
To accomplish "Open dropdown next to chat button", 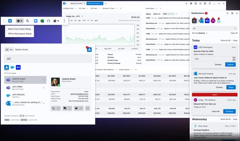I will coord(70,108).
